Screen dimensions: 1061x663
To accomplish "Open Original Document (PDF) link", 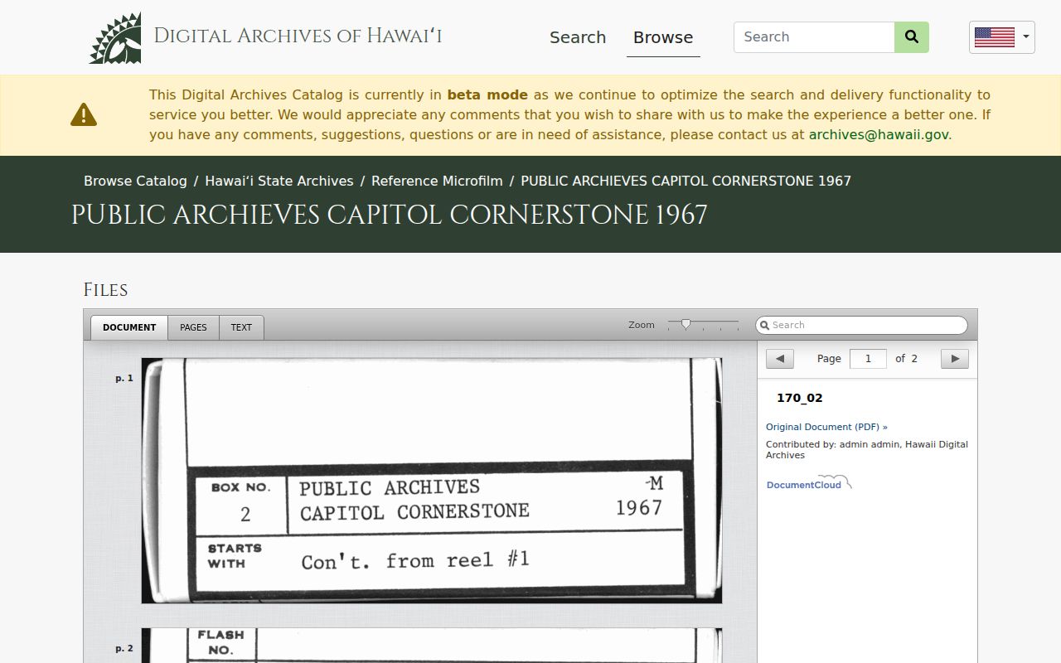I will point(826,427).
